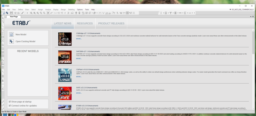Open the Tools menu
256x116 pixels.
click(87, 10)
